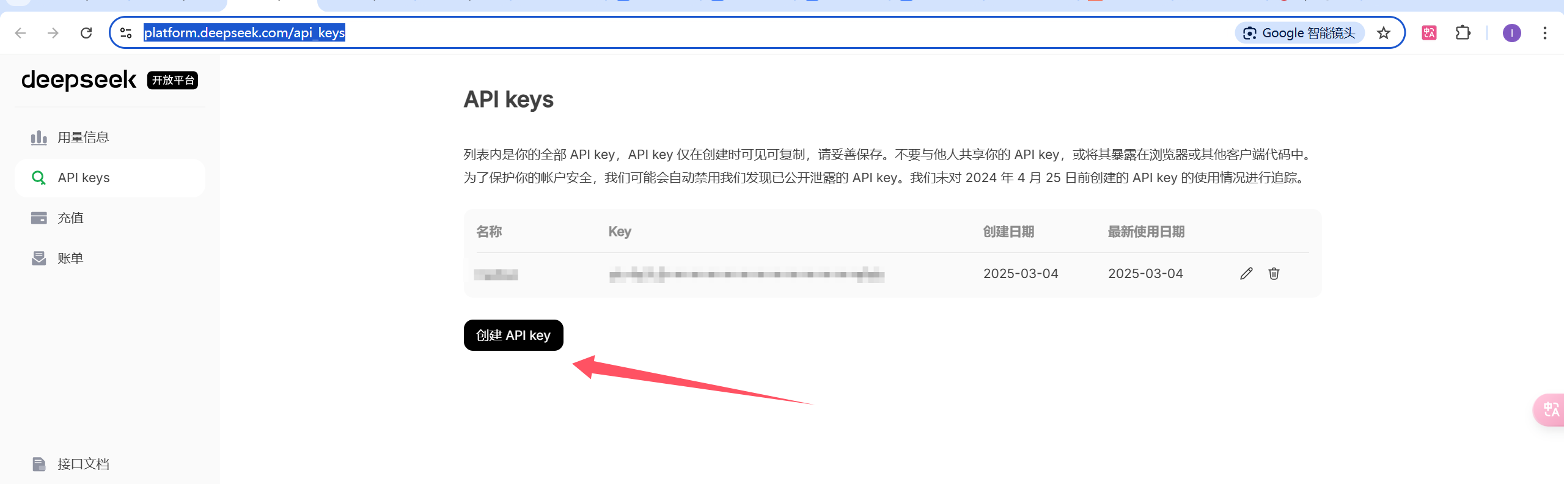This screenshot has width=1564, height=484.
Task: Open the extensions puzzle icon
Action: [1463, 33]
